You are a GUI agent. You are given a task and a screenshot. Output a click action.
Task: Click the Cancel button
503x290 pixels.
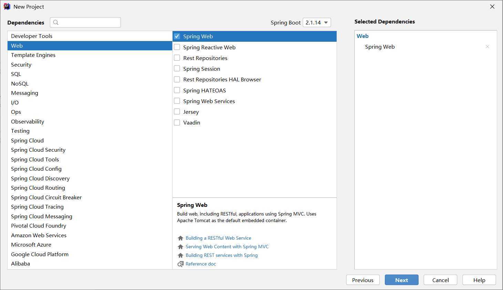pyautogui.click(x=440, y=280)
